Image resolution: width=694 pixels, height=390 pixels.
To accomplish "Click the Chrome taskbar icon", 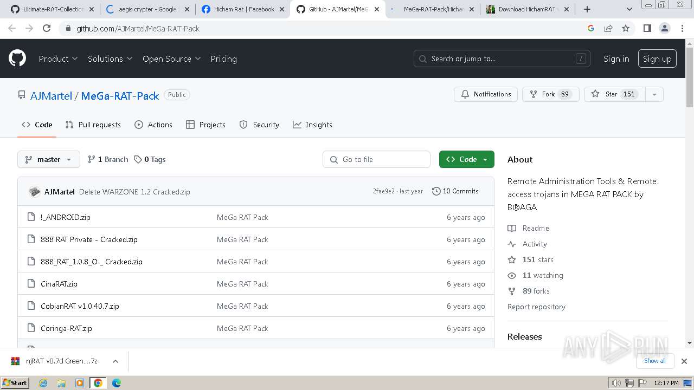I will 98,383.
